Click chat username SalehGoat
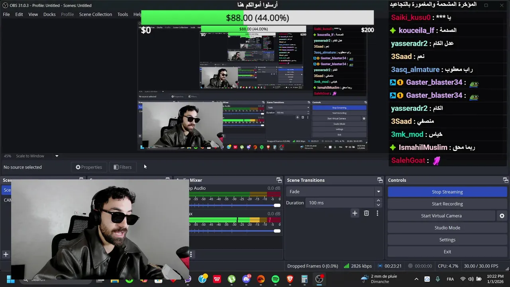 (408, 160)
